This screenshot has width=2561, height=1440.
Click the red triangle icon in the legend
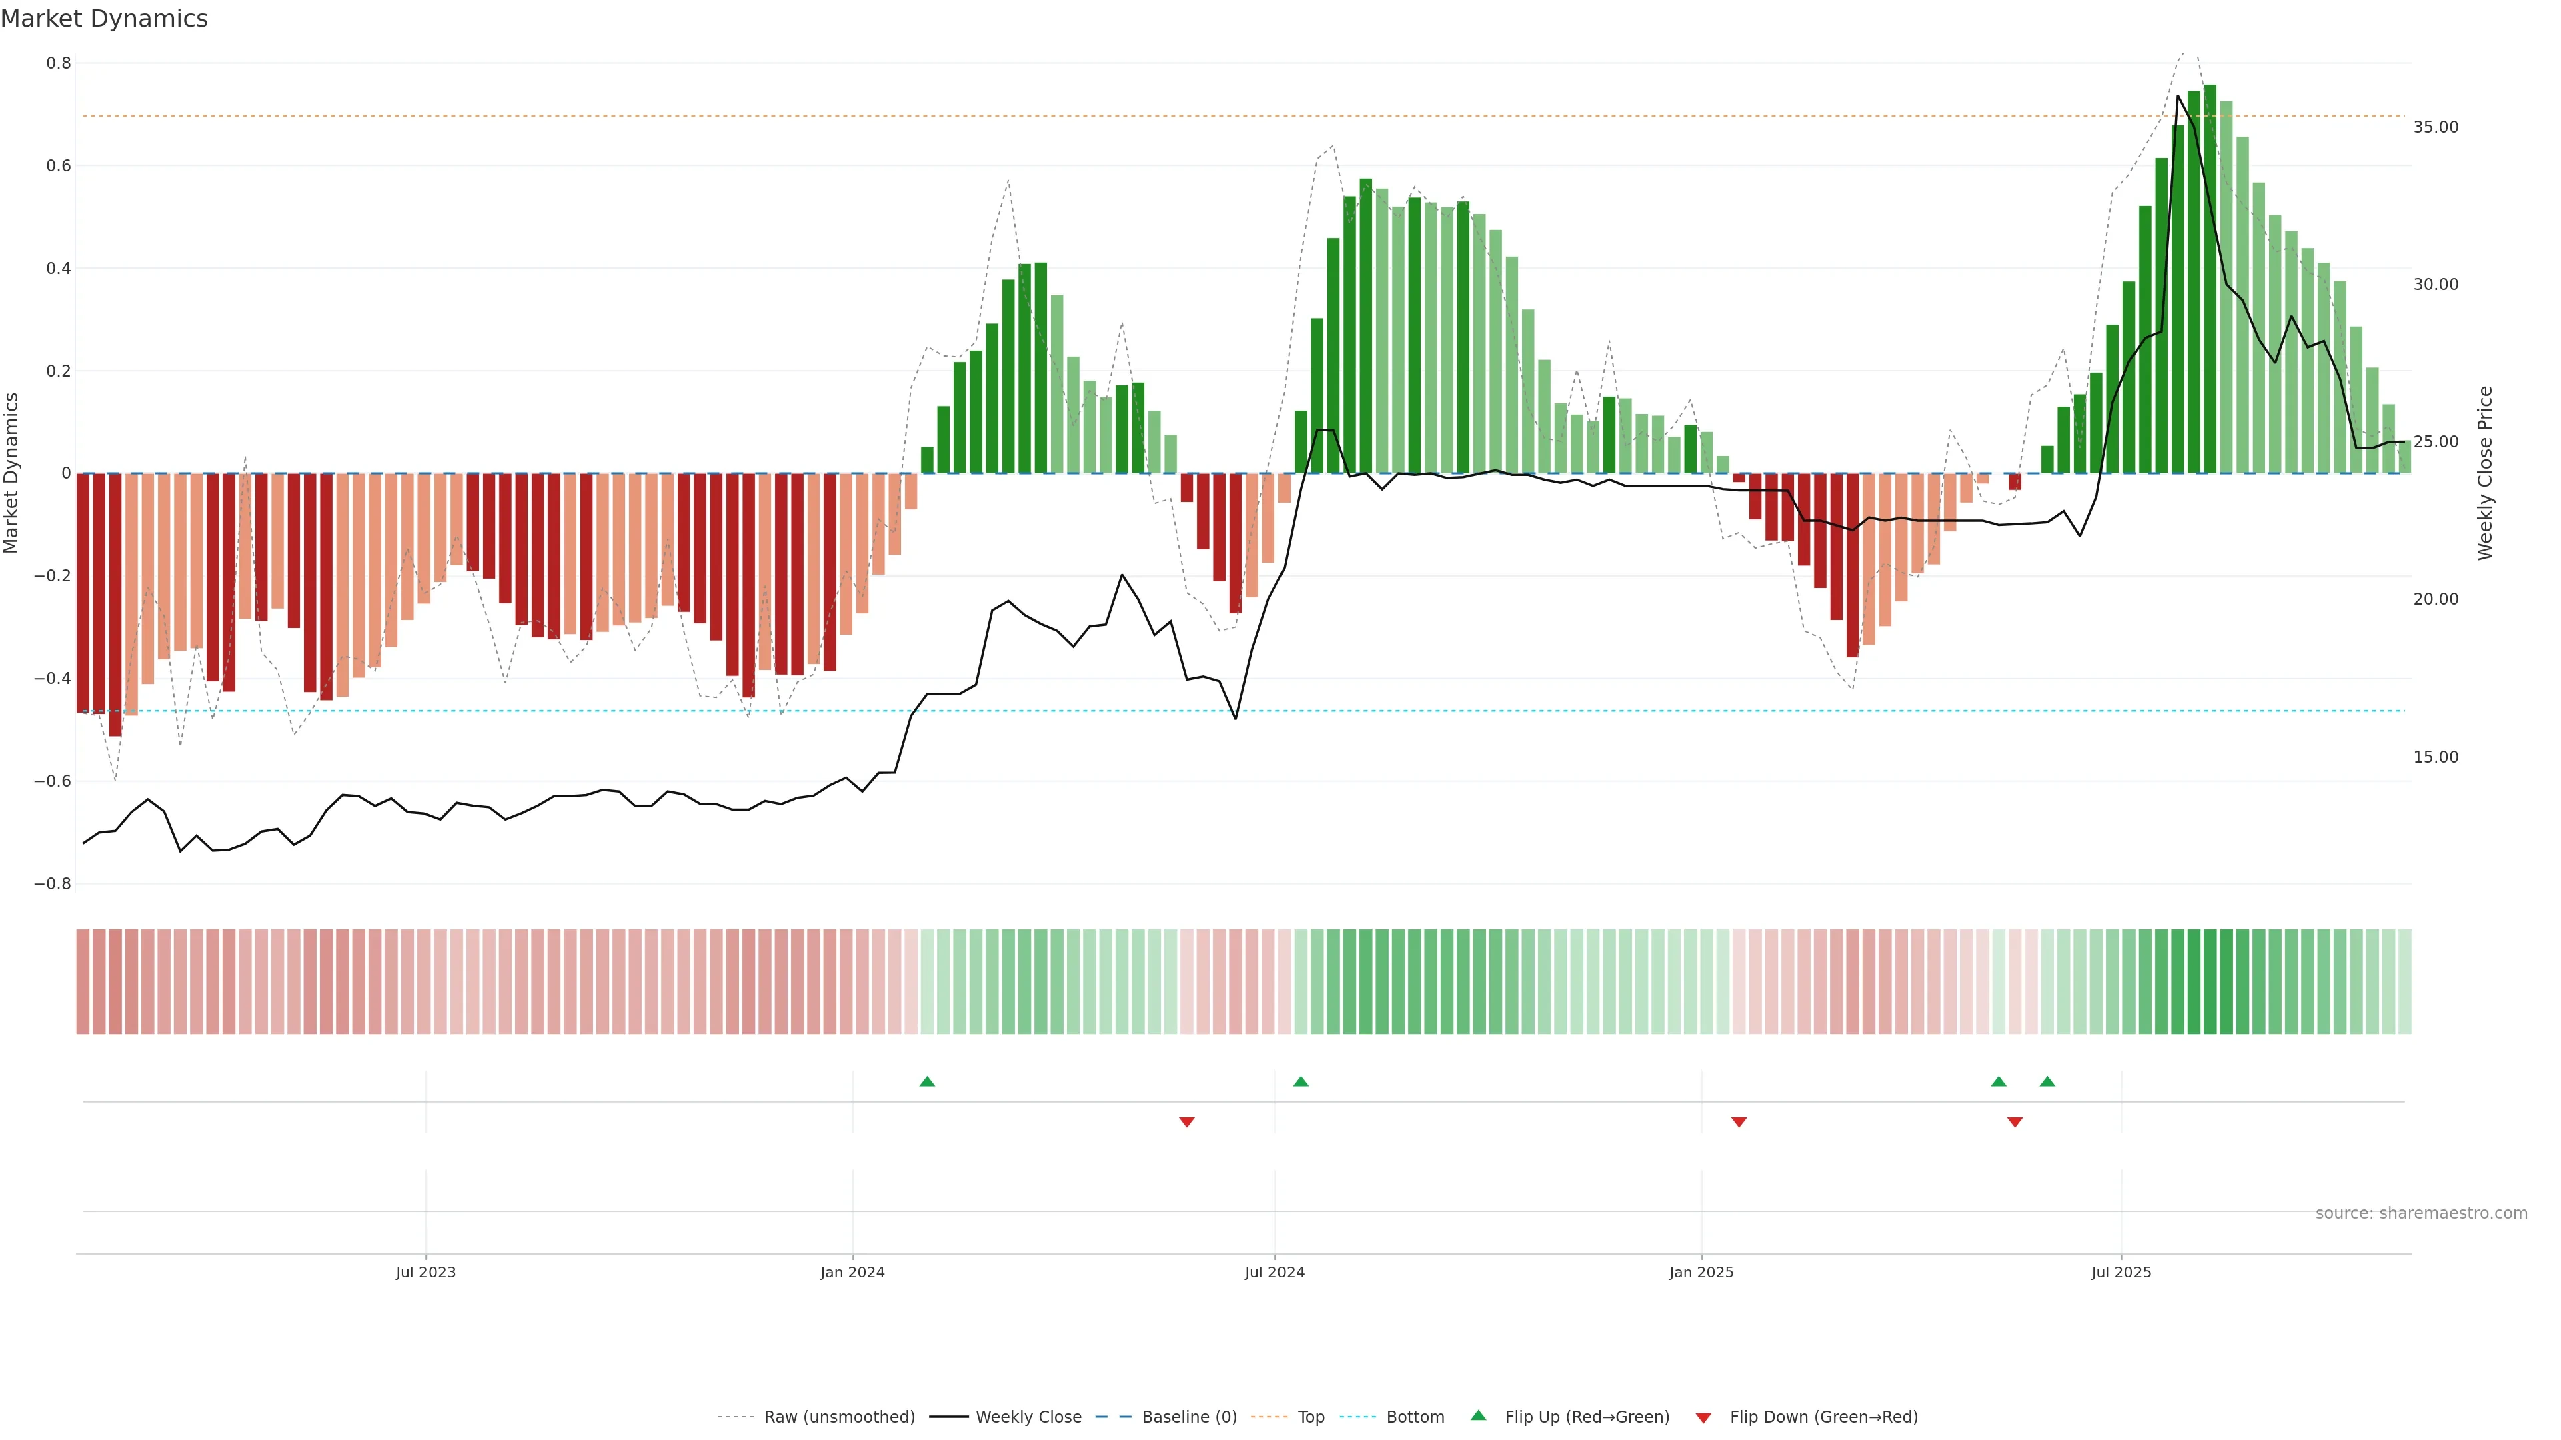pyautogui.click(x=1703, y=1418)
